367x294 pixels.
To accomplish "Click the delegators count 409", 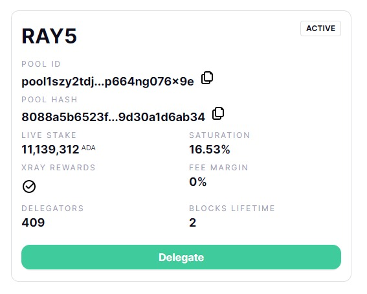I will point(33,222).
